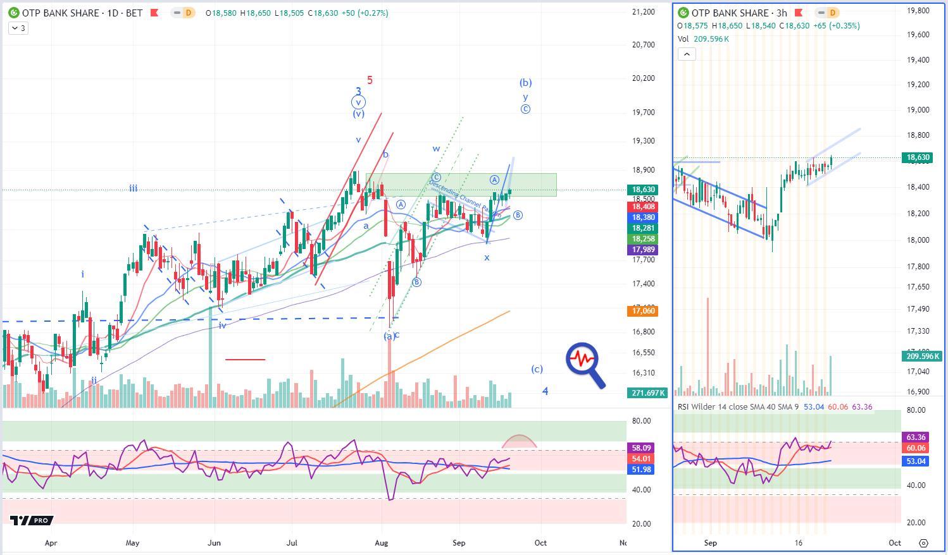948x555 pixels.
Task: Click the OTP logo in the 3h chart
Action: pos(683,13)
